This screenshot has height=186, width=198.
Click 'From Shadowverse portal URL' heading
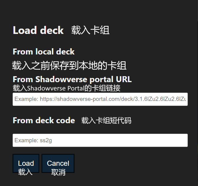coord(72,79)
